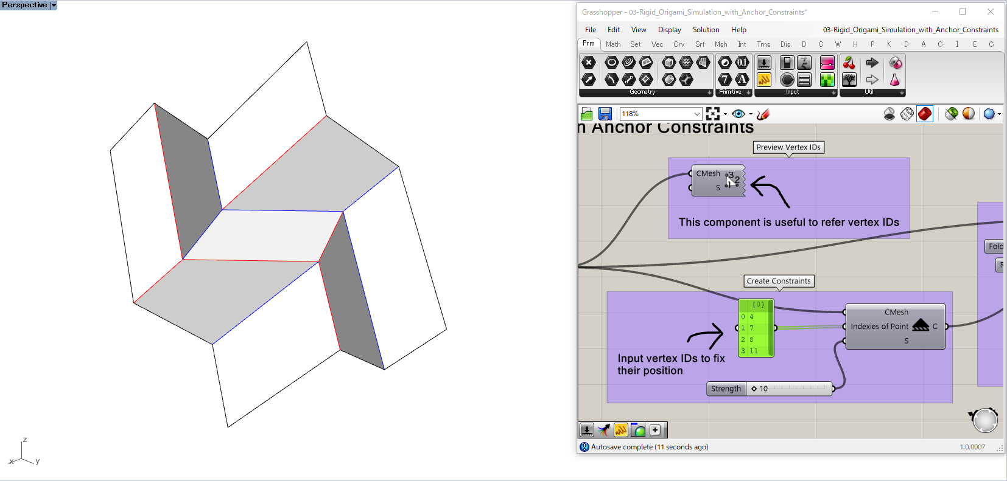Viewport: 1007px width, 481px height.
Task: Select the Point parameter hexagon with X
Action: (x=589, y=62)
